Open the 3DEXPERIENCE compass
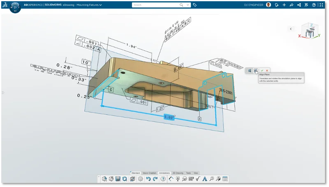This screenshot has width=329, height=187. point(15,7)
